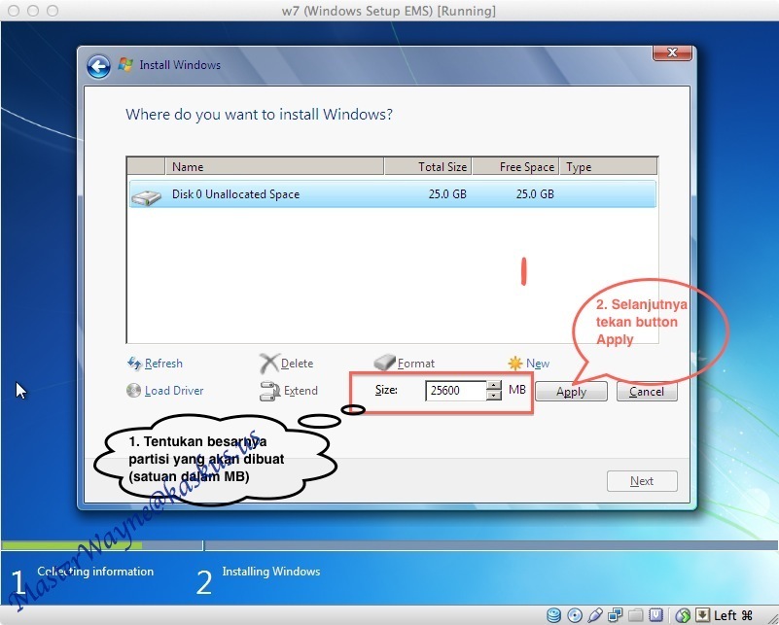
Task: Click the back arrow in Install Windows
Action: click(98, 66)
